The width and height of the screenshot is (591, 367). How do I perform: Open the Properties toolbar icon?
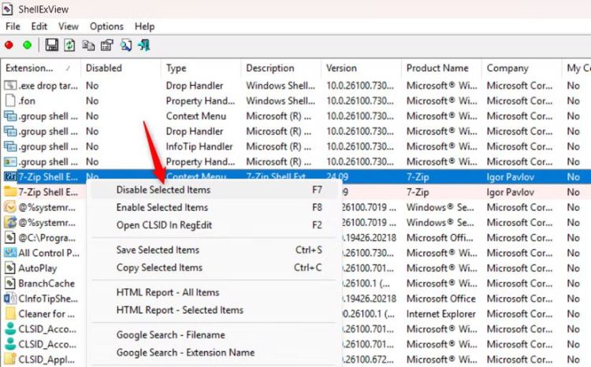click(106, 46)
